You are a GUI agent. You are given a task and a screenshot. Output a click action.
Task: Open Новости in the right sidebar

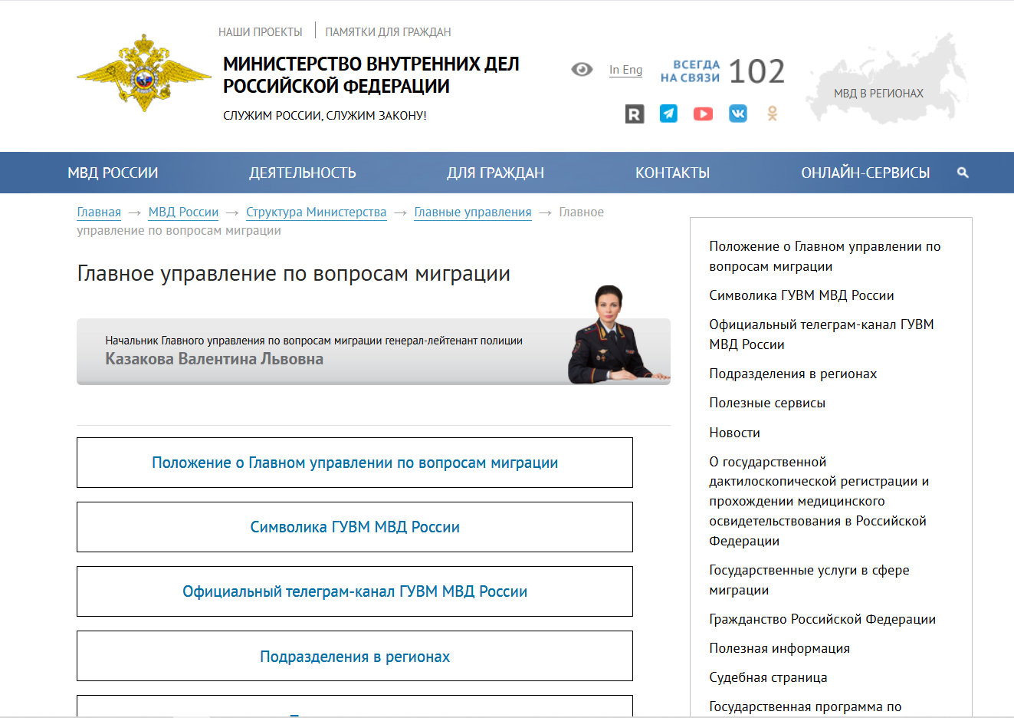[x=734, y=433]
